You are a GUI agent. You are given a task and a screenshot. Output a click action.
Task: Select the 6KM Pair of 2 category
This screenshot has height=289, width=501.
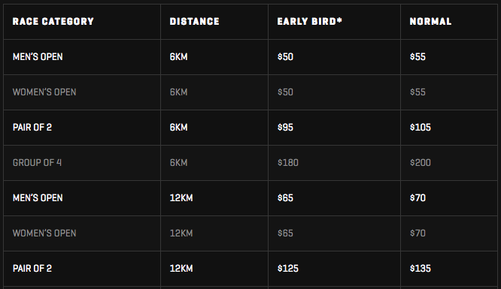(32, 128)
